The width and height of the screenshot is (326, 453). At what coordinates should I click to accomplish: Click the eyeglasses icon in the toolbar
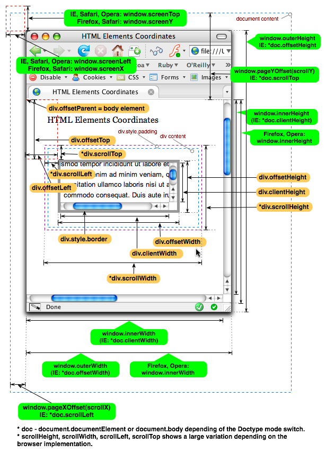tap(156, 51)
